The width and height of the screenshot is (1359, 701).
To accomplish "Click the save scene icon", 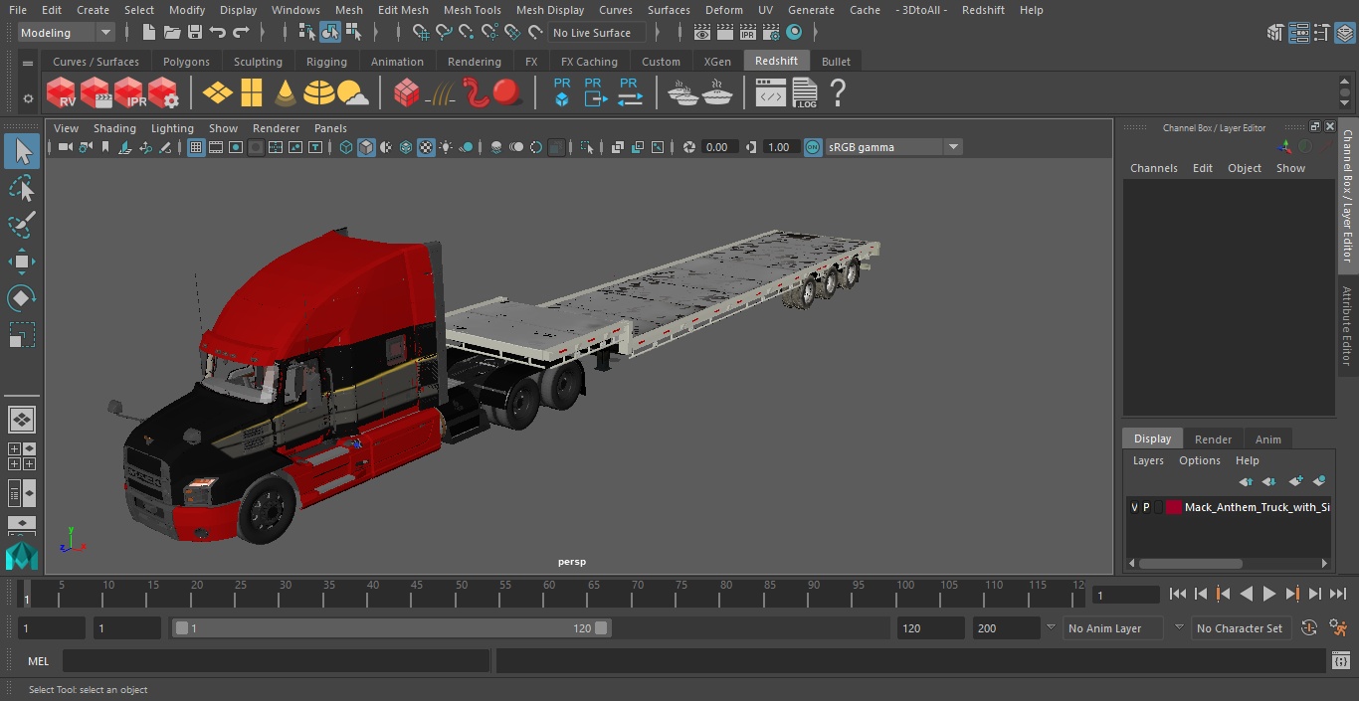I will pos(195,33).
